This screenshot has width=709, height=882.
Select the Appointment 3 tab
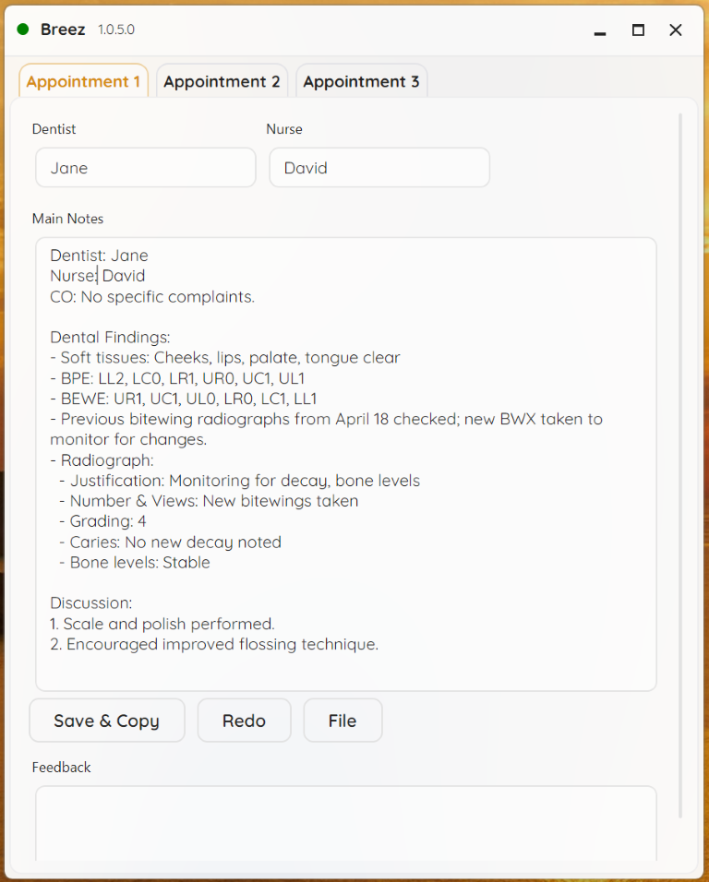361,81
